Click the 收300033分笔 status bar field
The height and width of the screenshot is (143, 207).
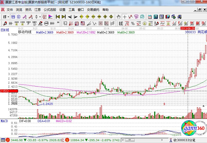pos(184,140)
